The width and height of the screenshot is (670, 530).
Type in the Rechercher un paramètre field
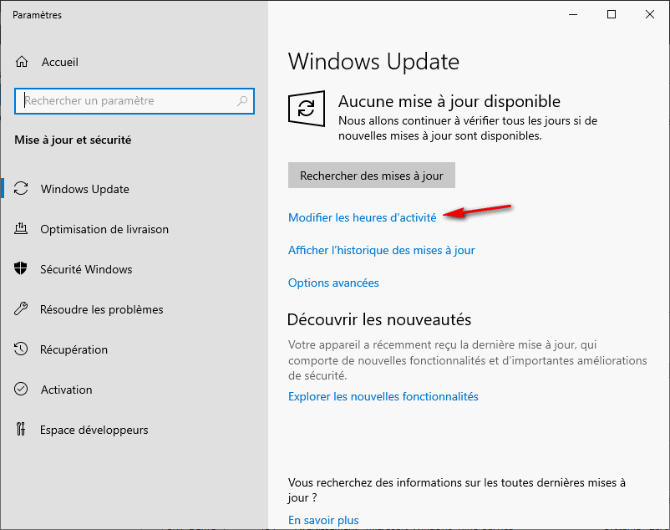[125, 101]
